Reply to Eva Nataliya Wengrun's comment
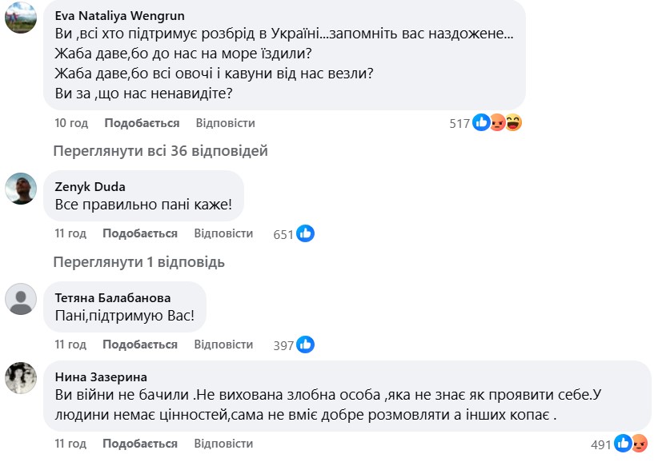The height and width of the screenshot is (462, 662). (x=225, y=123)
